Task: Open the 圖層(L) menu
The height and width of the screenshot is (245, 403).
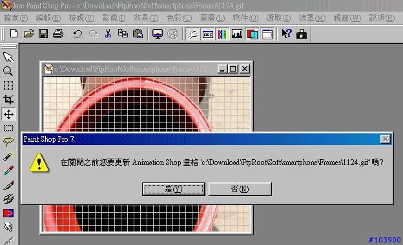Action: tap(212, 18)
